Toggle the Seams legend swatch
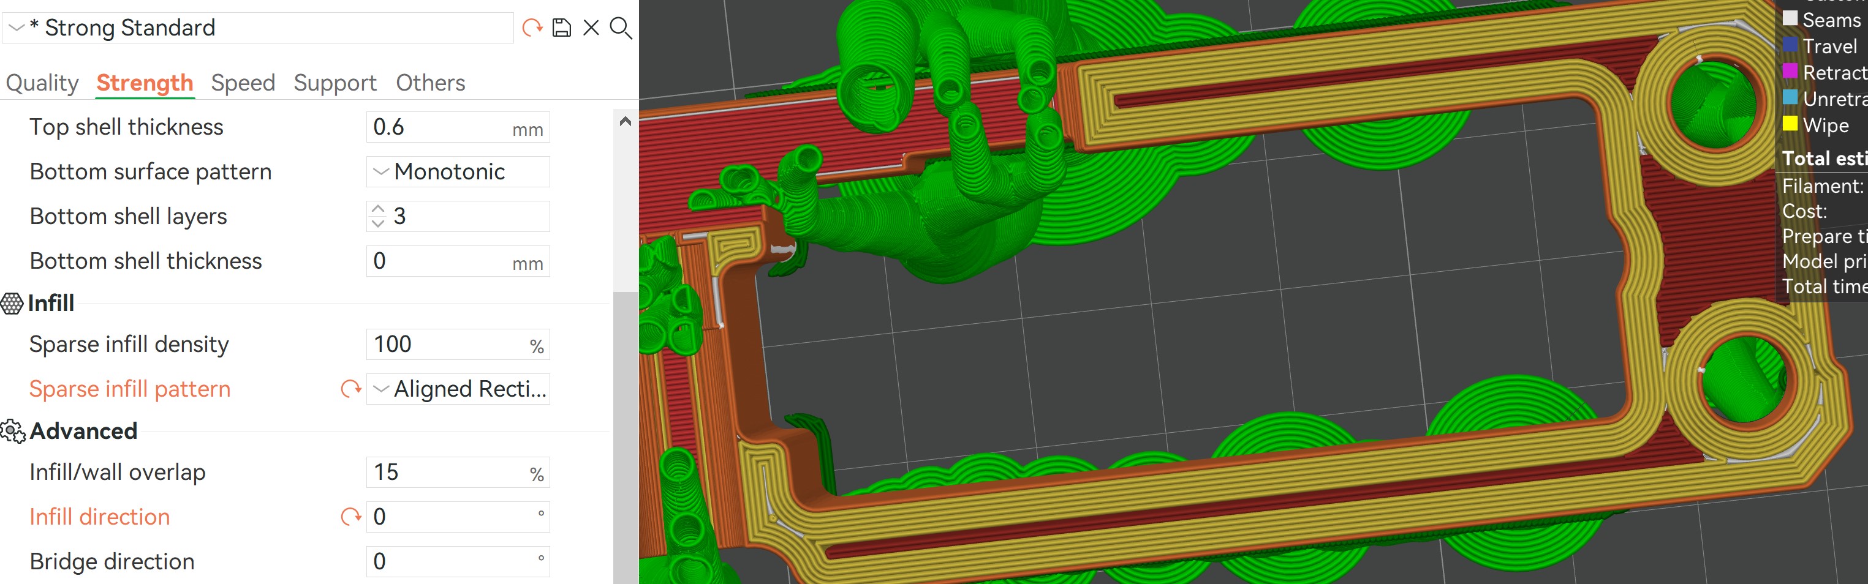 point(1790,19)
